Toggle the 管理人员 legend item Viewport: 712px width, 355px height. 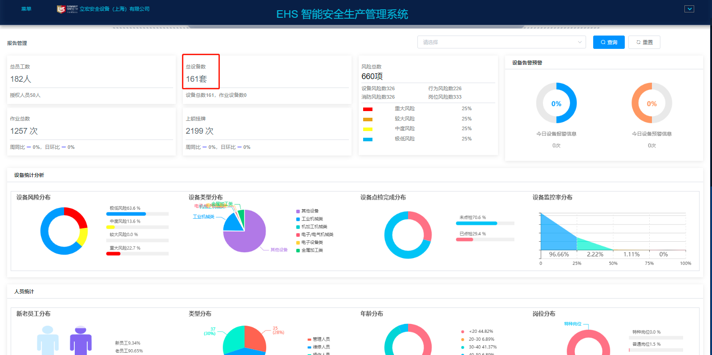[319, 339]
